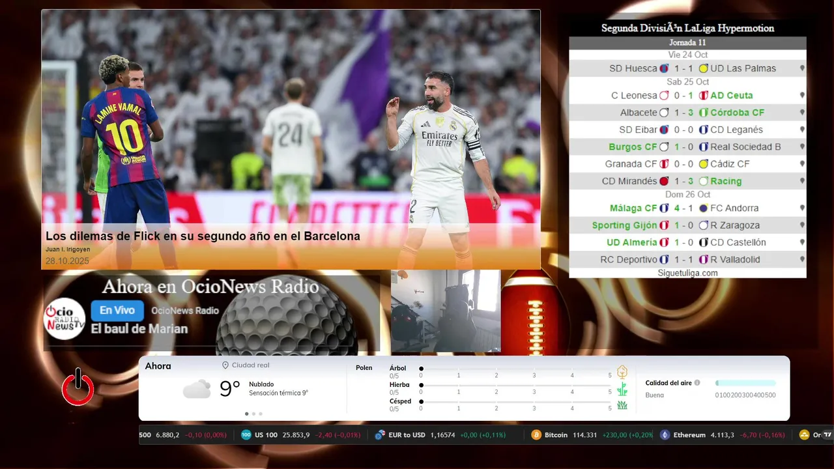Click the 9° temperature reading
The height and width of the screenshot is (469, 834).
[x=230, y=389]
